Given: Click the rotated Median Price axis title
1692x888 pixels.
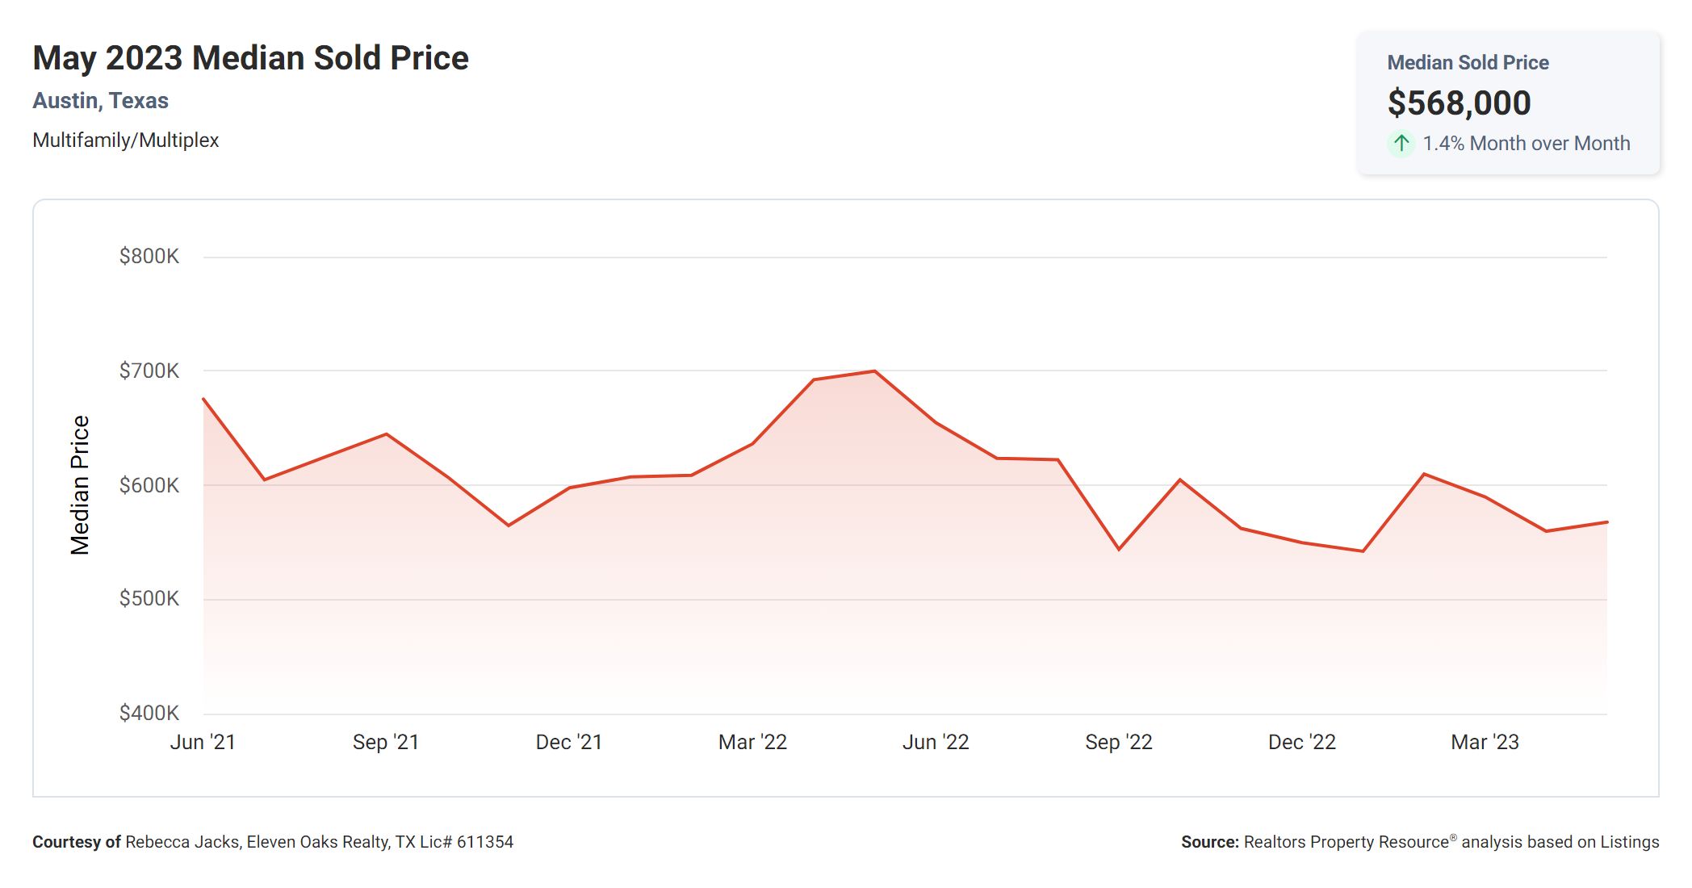Looking at the screenshot, I should (80, 485).
